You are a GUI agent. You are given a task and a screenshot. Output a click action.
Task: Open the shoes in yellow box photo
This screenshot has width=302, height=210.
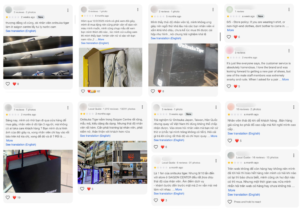111,67
